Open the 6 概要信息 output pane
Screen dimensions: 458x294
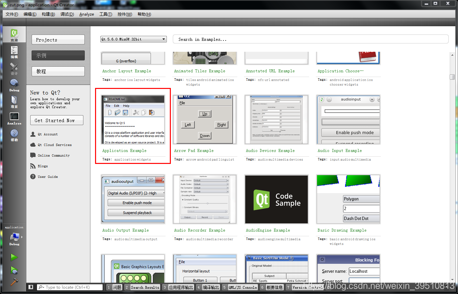pos(272,287)
